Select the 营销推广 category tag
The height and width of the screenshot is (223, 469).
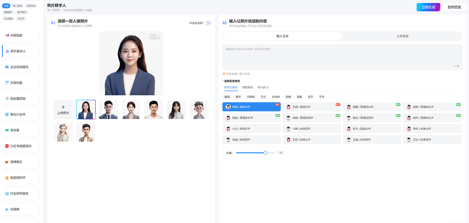pyautogui.click(x=8, y=12)
